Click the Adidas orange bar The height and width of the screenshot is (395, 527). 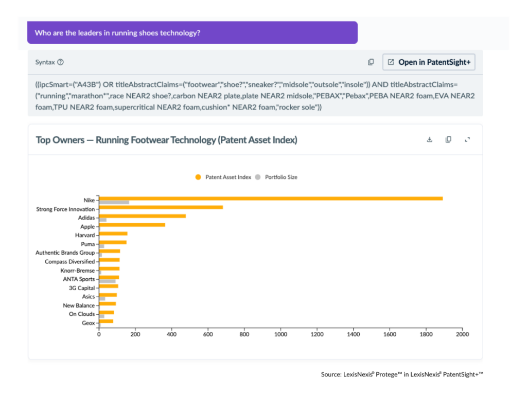142,216
